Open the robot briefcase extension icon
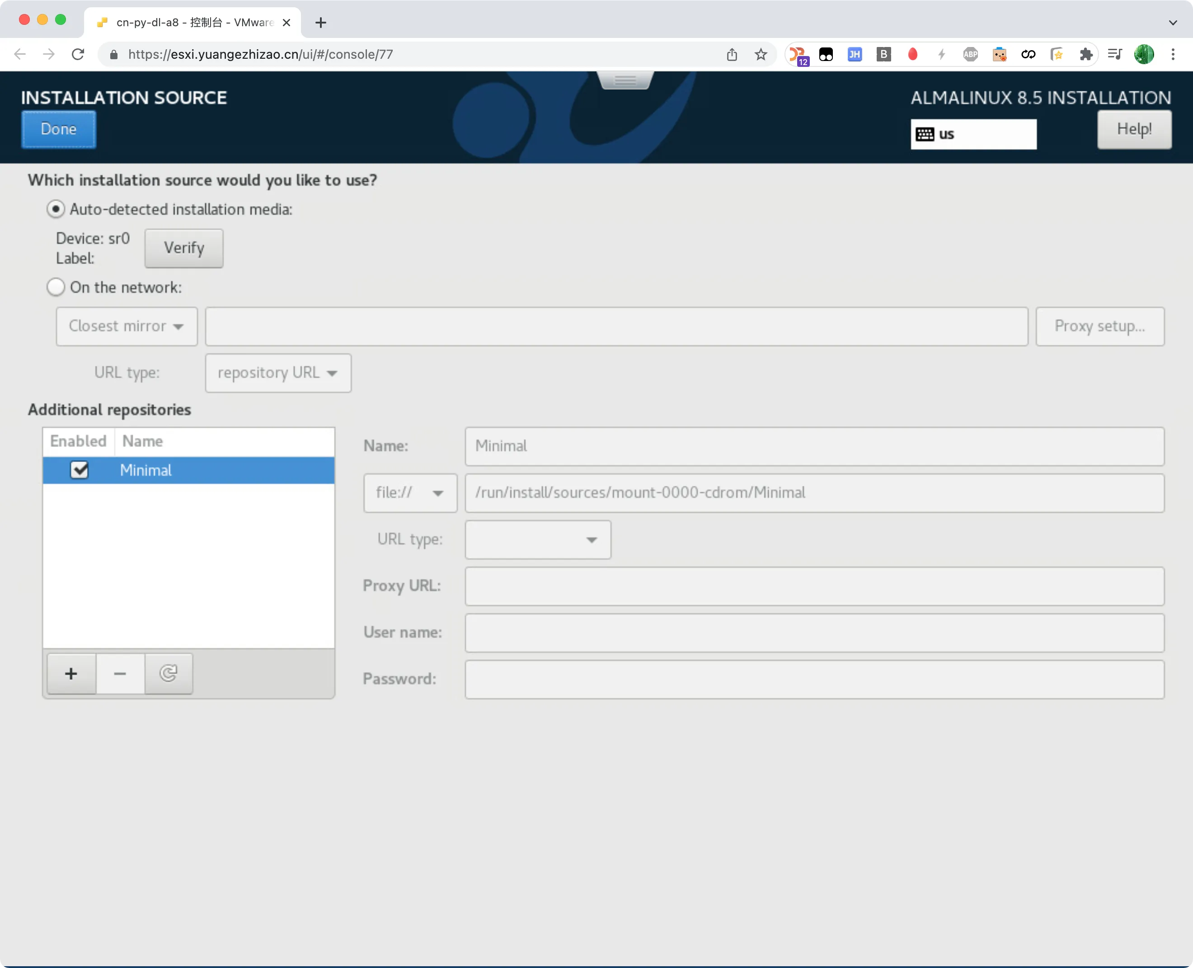 point(1000,54)
